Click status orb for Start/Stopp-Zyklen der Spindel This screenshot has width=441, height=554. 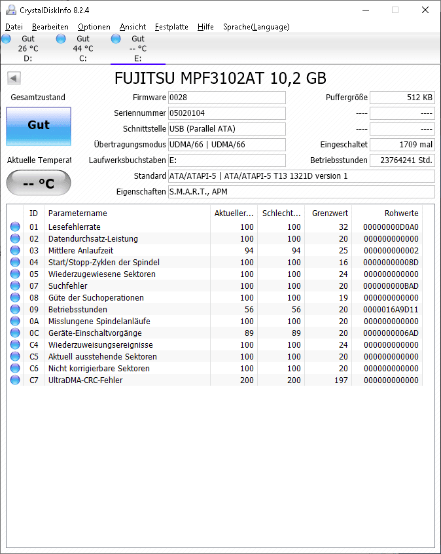point(15,262)
